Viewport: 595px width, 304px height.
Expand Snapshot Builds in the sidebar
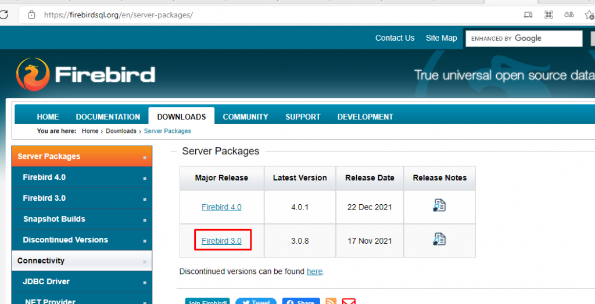(x=54, y=219)
